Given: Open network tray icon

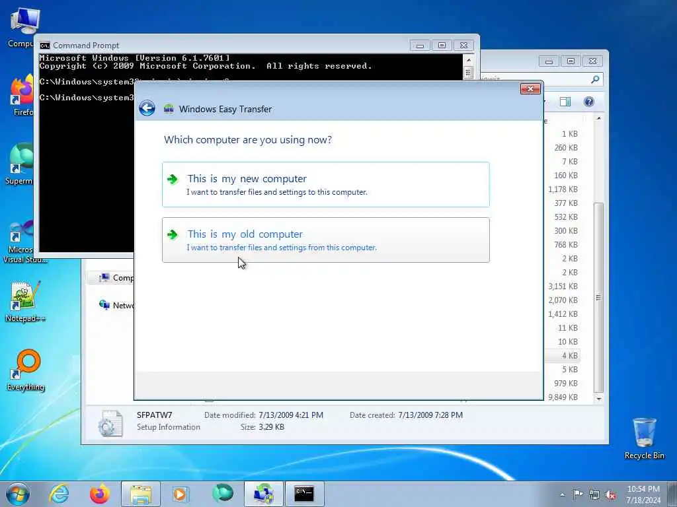Looking at the screenshot, I should pyautogui.click(x=594, y=495).
